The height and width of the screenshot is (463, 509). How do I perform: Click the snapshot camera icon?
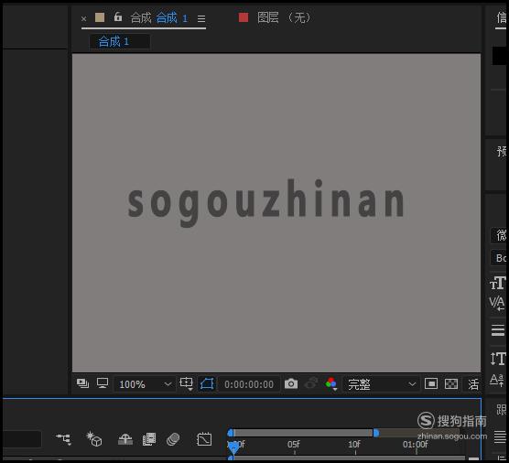pyautogui.click(x=291, y=383)
